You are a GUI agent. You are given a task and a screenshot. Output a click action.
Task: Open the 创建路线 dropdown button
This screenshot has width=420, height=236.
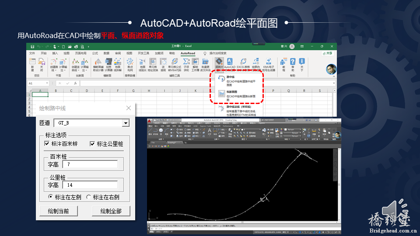click(x=54, y=65)
